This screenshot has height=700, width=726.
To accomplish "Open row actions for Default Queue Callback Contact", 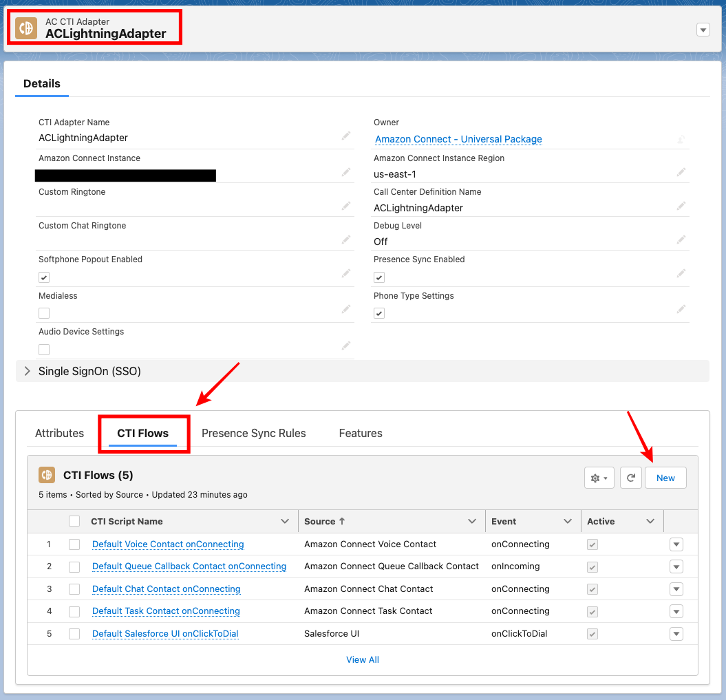I will 676,566.
